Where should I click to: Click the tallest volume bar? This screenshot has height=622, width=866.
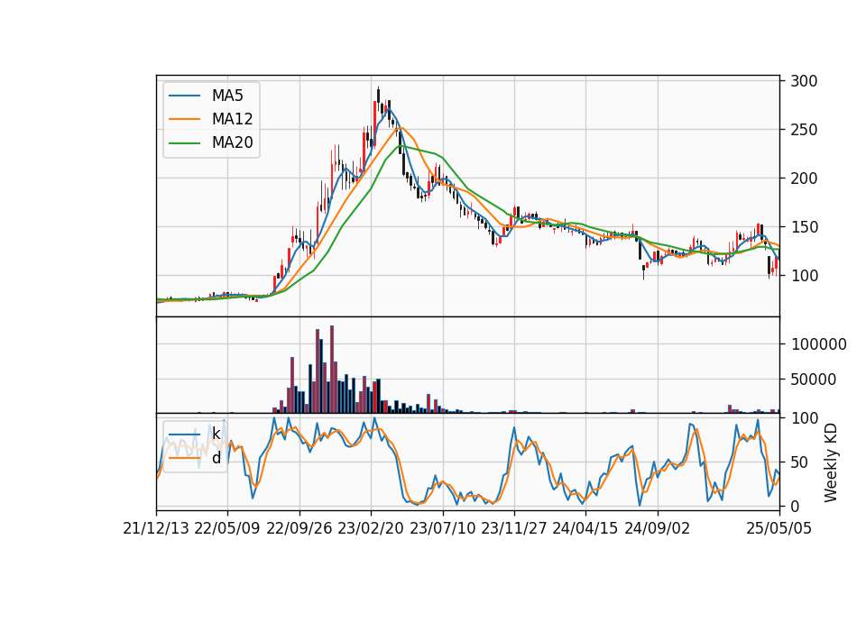click(x=332, y=370)
